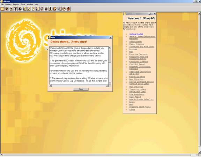Click the Close button in the Help dialog
201x157 pixels.
pyautogui.click(x=81, y=89)
